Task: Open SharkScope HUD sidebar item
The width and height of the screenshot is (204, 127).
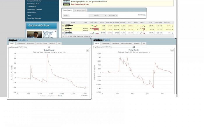Action: [33, 4]
